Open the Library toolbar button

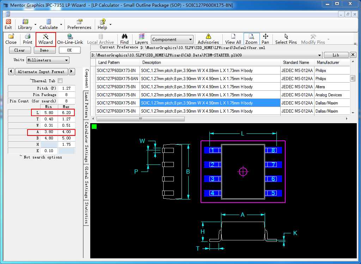click(x=25, y=24)
